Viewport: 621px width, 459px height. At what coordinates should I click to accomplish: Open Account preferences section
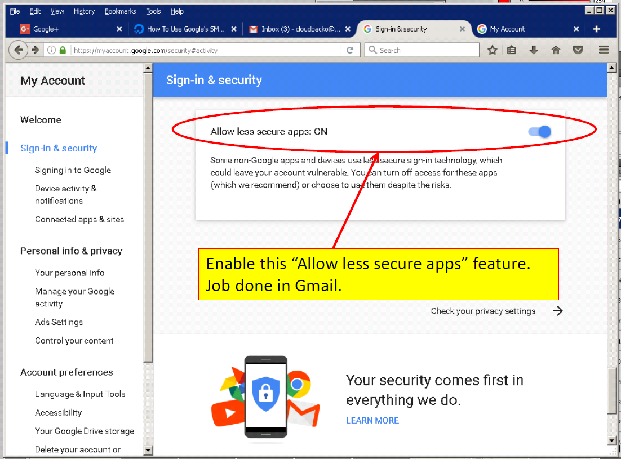[x=66, y=372]
